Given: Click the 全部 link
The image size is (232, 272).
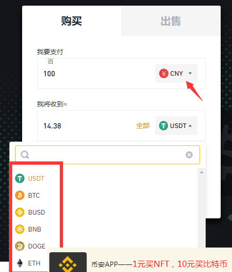Looking at the screenshot, I should (x=143, y=126).
